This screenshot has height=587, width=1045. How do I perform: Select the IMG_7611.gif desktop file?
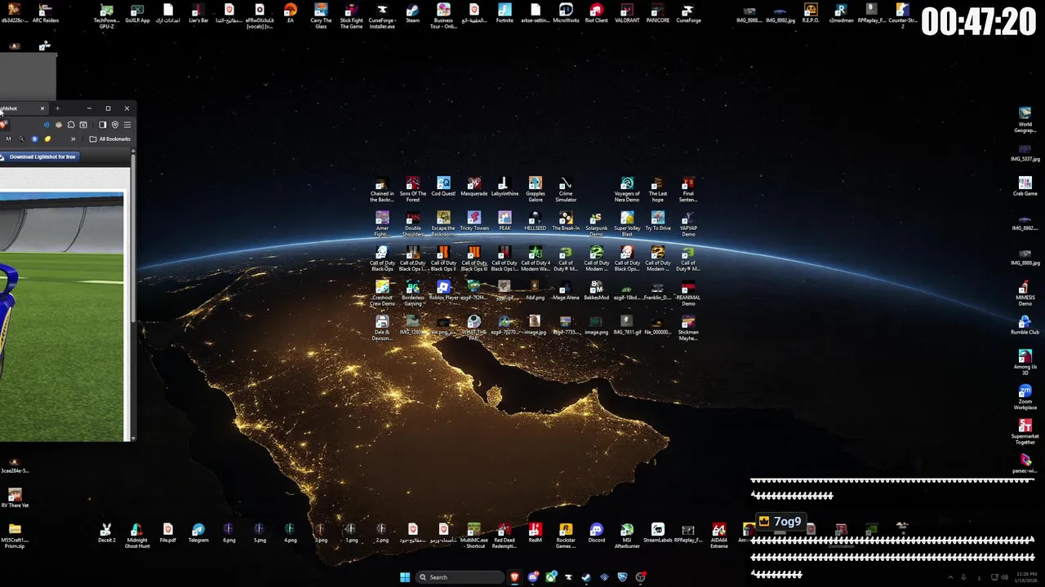tap(627, 324)
